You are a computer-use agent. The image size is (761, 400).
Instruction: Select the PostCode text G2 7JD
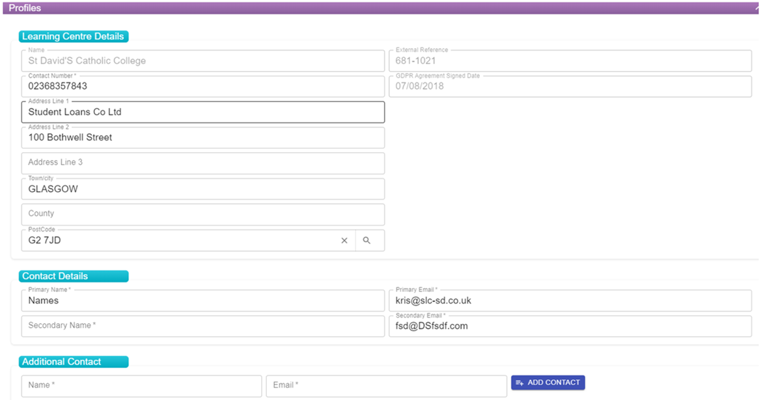click(44, 241)
